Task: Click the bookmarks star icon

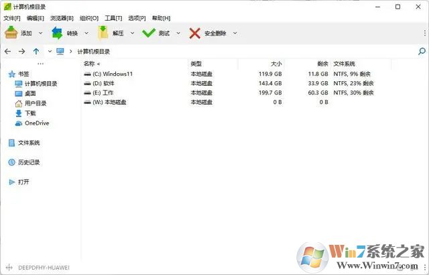Action: click(12, 74)
